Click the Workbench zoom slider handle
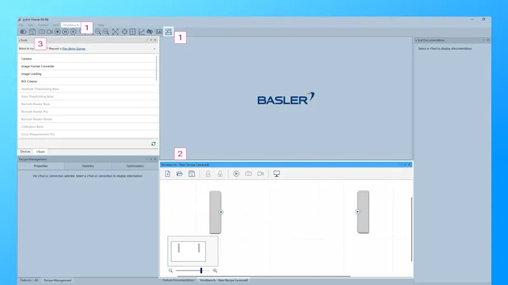This screenshot has width=508, height=285. click(201, 271)
